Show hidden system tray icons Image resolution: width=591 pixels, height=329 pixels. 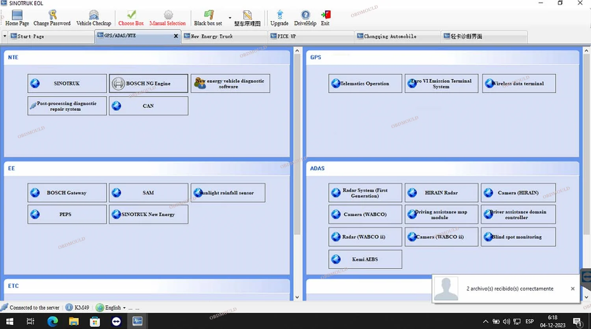point(485,321)
